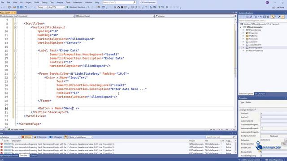Open the Build menu
The image size is (287, 161).
[37, 3]
